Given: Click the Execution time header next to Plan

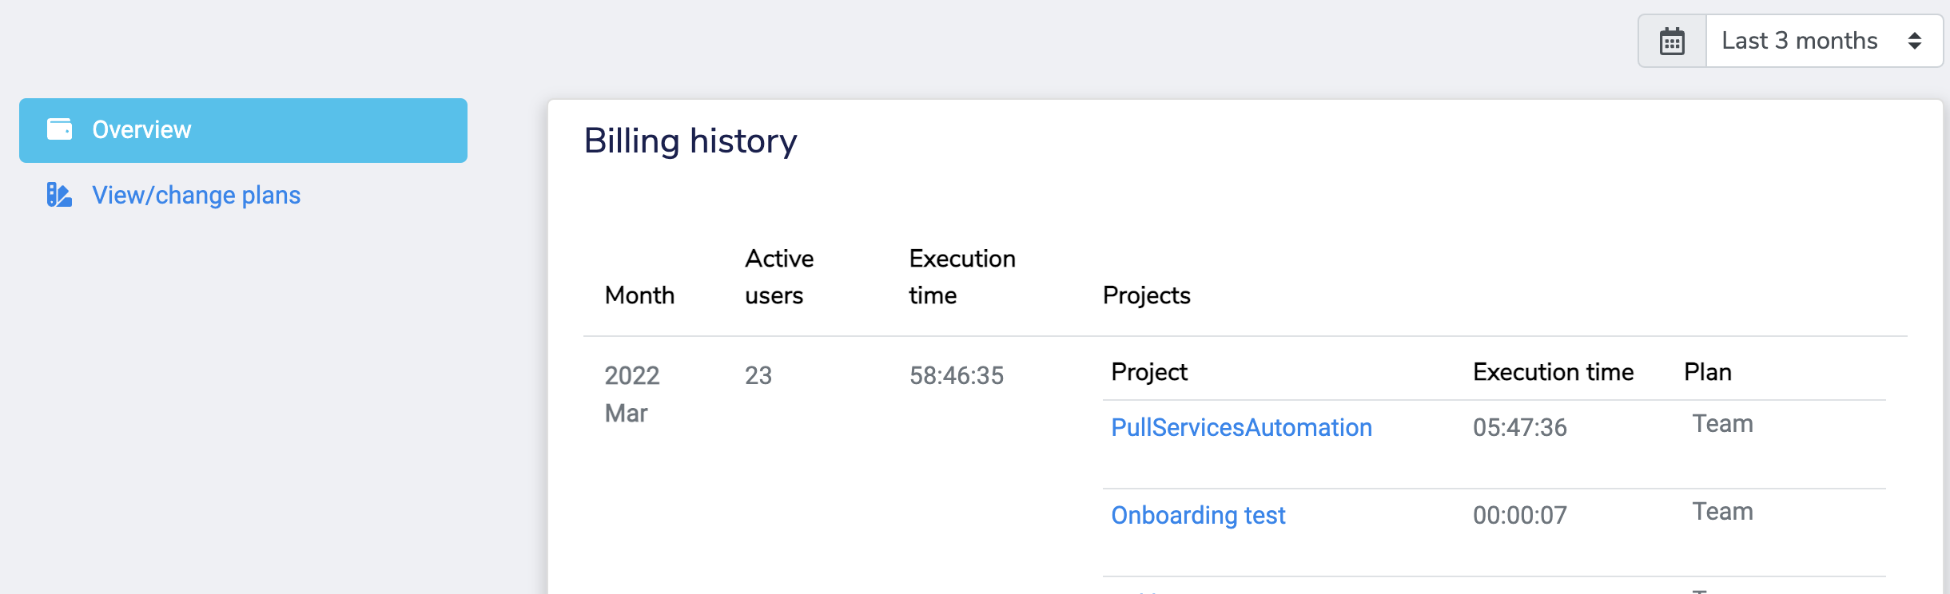Looking at the screenshot, I should (1553, 372).
